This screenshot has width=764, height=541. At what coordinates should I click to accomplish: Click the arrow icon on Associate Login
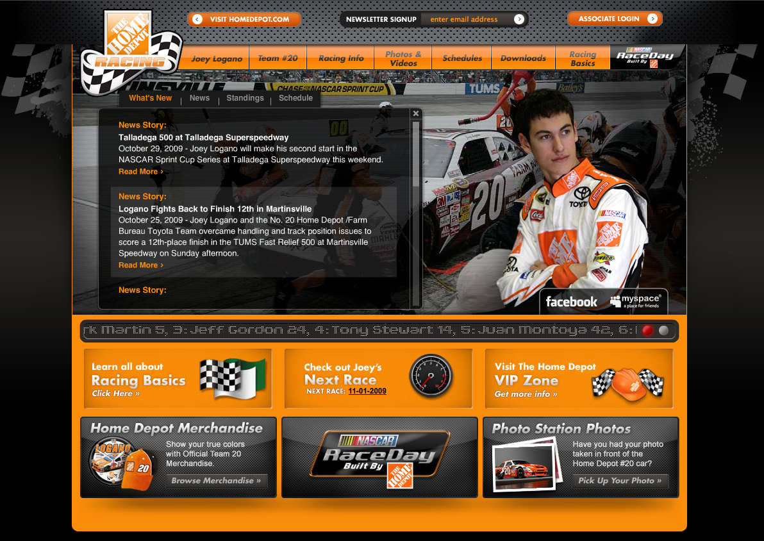coord(652,19)
